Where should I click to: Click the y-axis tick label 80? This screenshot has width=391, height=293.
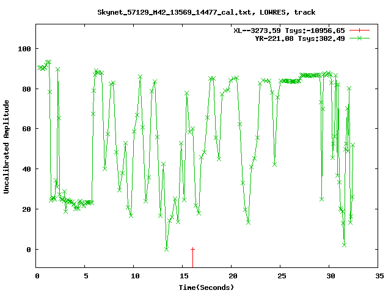click(x=26, y=89)
